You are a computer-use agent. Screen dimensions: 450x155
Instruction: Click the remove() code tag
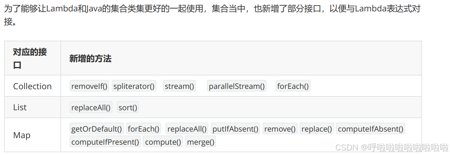click(x=280, y=129)
